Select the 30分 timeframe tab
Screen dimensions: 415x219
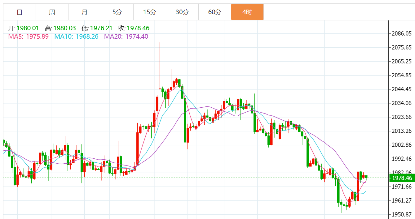(x=182, y=12)
